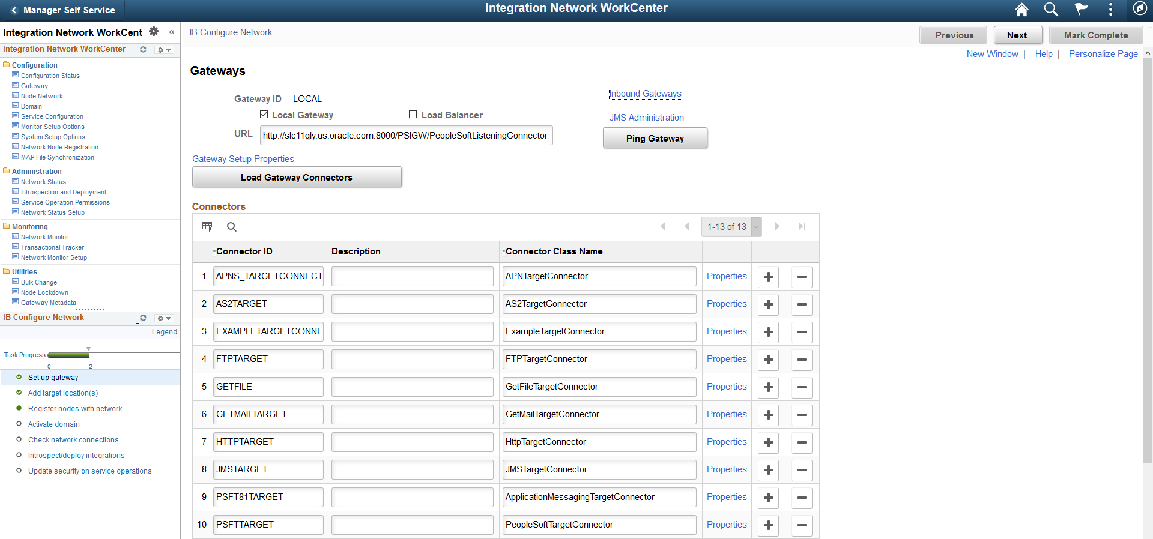Open the NavBar compass icon
The width and height of the screenshot is (1153, 539).
click(x=1140, y=8)
